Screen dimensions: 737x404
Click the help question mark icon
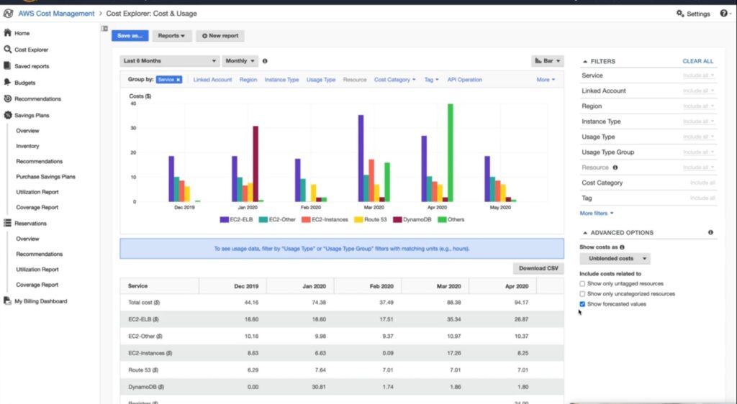[x=723, y=14]
